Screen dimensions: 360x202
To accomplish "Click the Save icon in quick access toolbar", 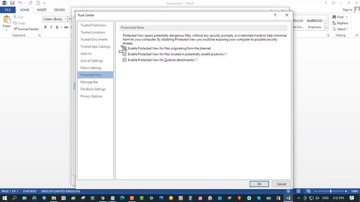I will [x=12, y=3].
